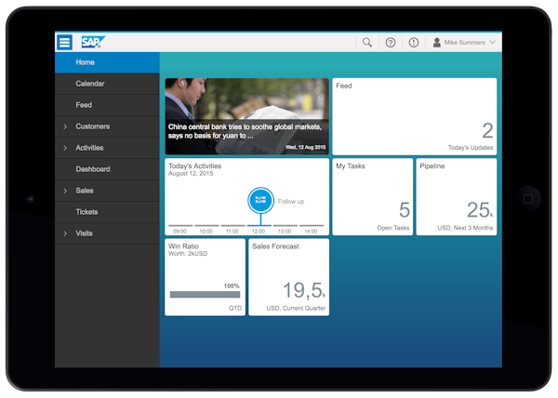
Task: Click the SAP logo
Action: point(93,42)
